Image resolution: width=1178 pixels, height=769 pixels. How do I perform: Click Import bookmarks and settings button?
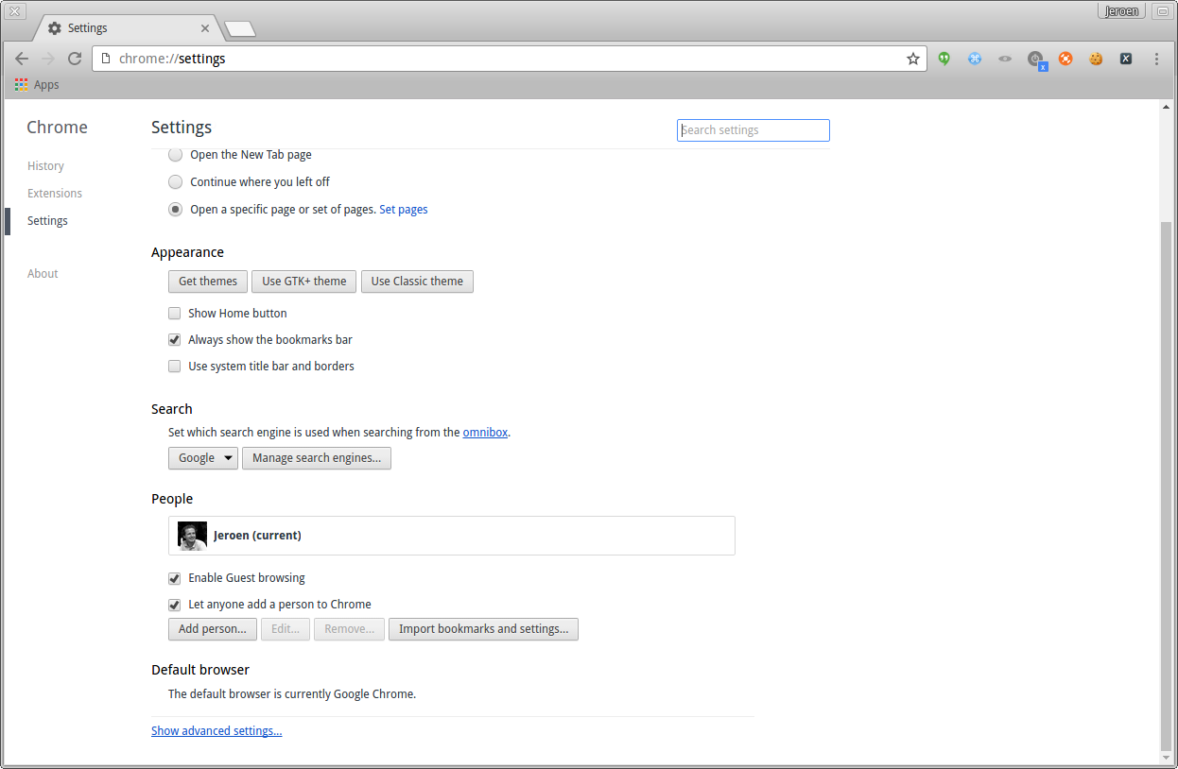coord(483,629)
